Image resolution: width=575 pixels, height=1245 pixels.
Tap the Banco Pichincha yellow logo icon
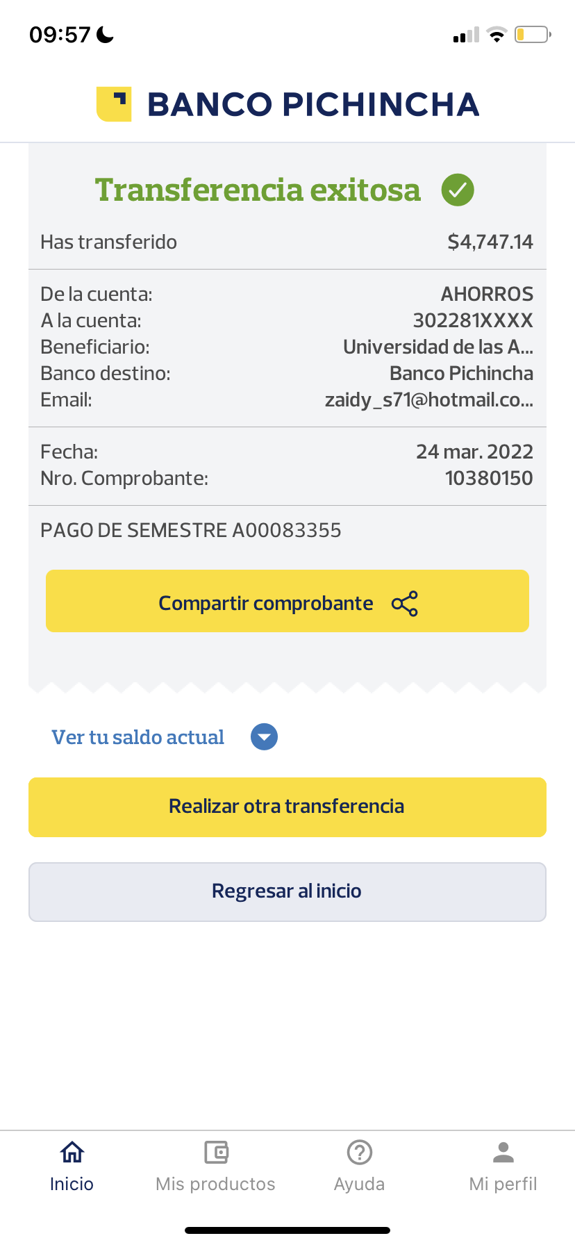[x=114, y=104]
